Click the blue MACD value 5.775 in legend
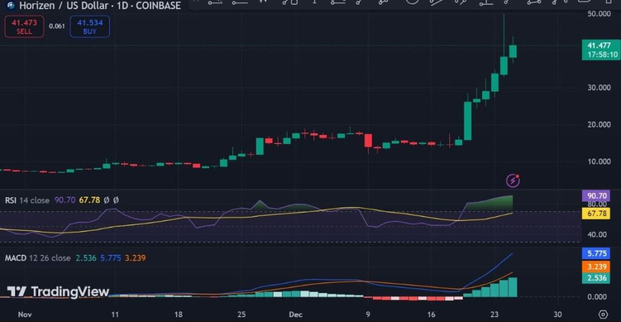 [x=110, y=258]
